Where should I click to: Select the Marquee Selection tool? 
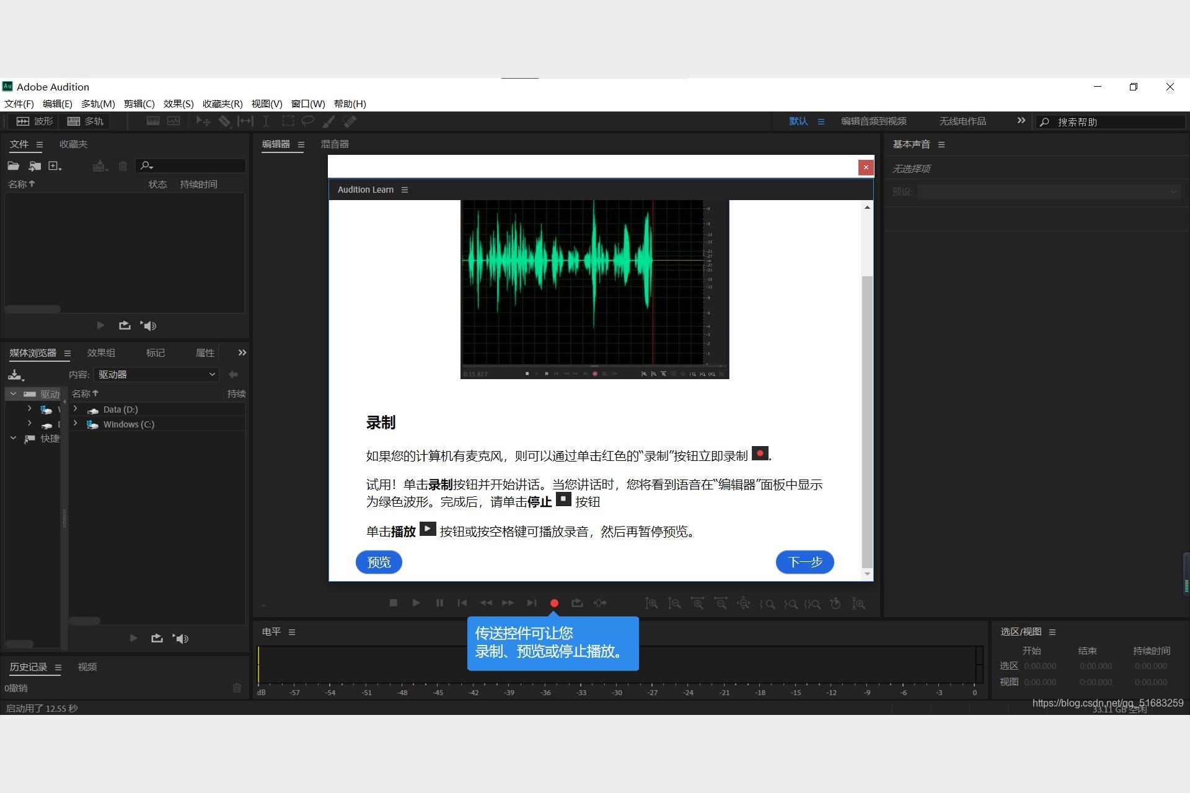[288, 121]
